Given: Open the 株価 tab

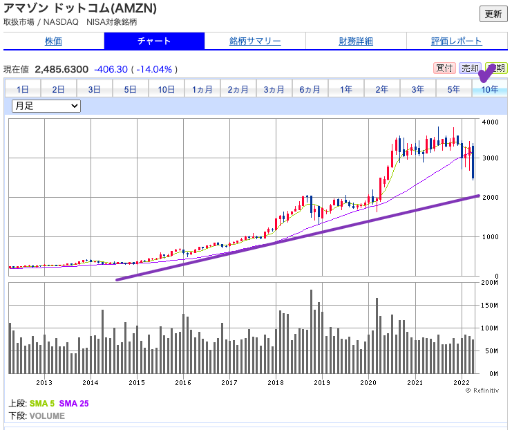Looking at the screenshot, I should point(54,41).
